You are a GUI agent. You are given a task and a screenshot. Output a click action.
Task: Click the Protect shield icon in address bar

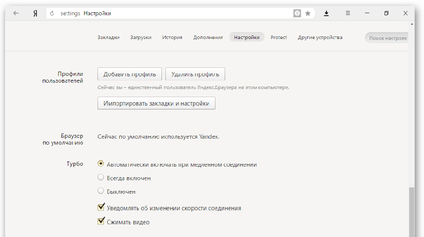coord(297,13)
